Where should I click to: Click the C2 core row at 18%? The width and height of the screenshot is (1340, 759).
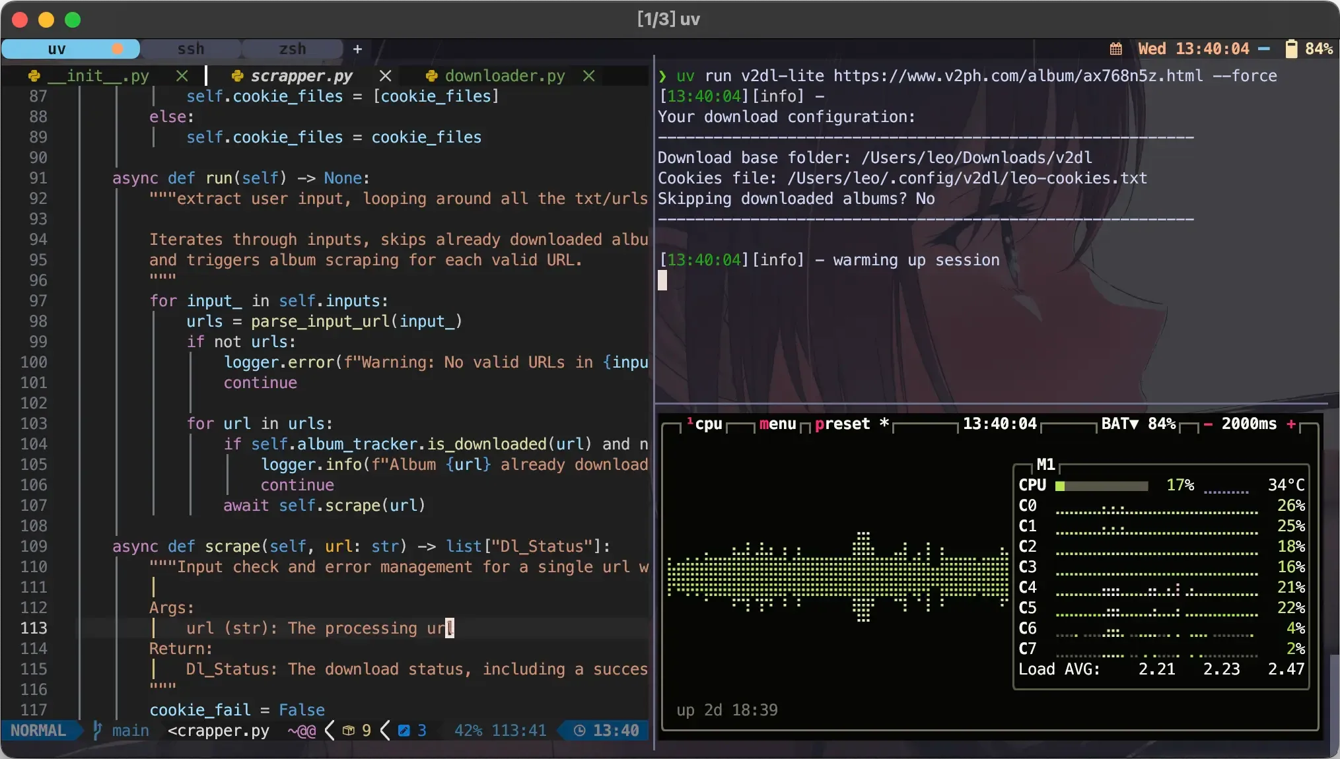1162,546
